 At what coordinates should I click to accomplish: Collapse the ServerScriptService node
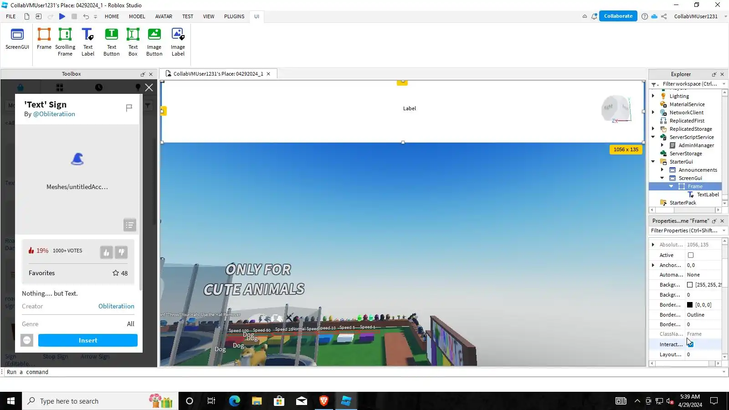653,137
